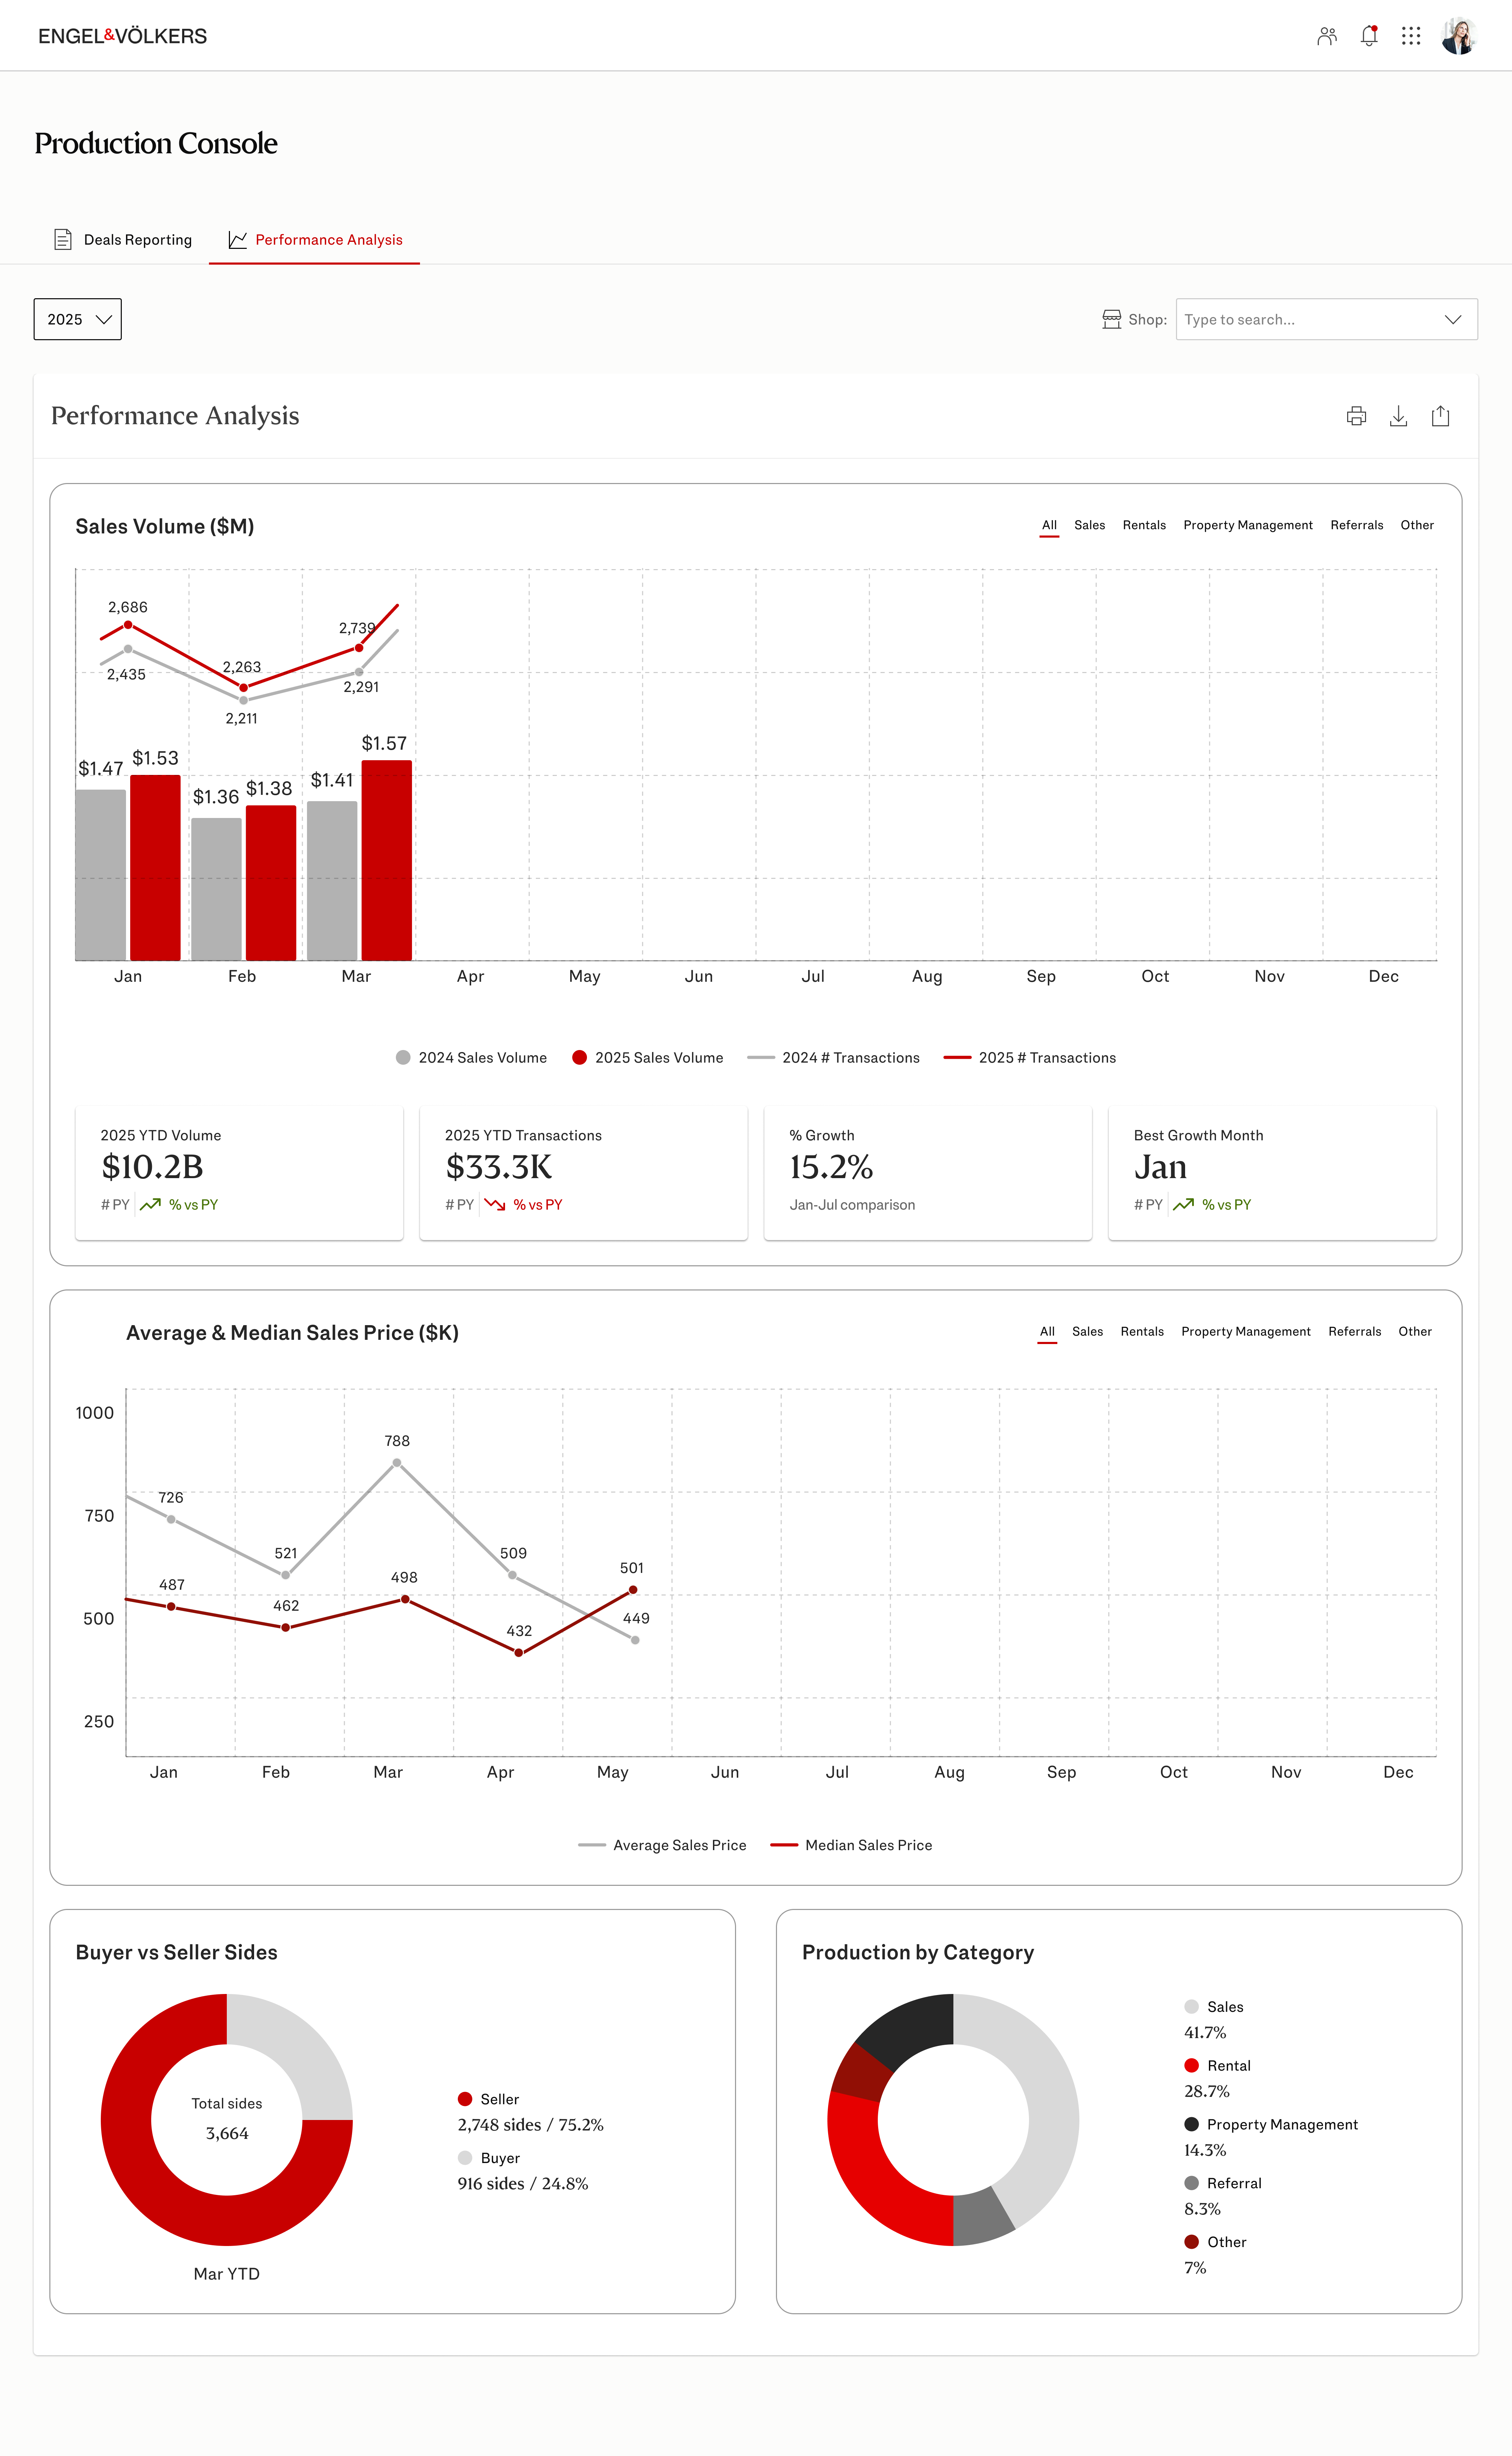Click the % vs PY link under YTD Transactions
1512x2456 pixels.
point(538,1205)
